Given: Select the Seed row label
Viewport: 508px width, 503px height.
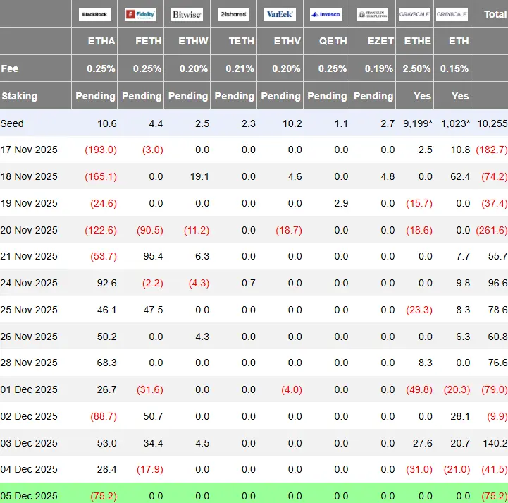Looking at the screenshot, I should 12,123.
